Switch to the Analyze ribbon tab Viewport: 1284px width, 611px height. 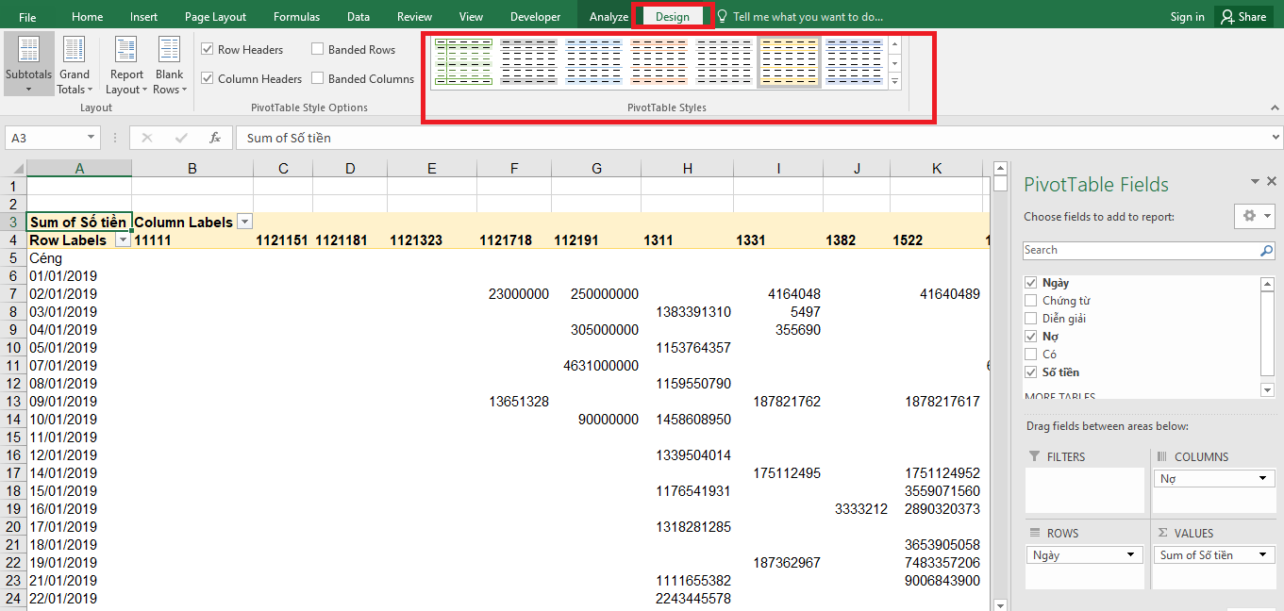pos(609,17)
